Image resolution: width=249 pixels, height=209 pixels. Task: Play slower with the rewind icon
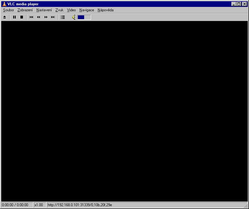[38, 17]
